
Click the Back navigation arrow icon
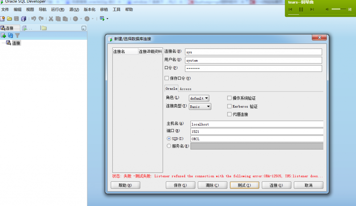(x=75, y=19)
